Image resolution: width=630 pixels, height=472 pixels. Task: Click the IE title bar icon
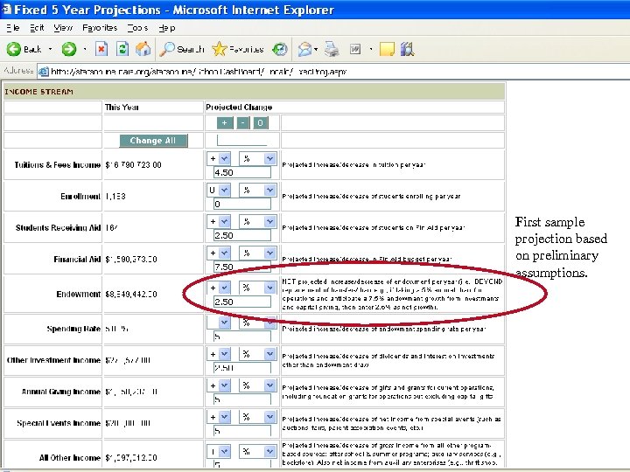[7, 10]
